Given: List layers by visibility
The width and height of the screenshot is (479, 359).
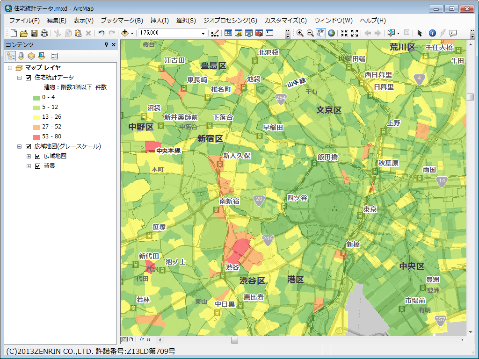Looking at the screenshot, I should click(31, 56).
